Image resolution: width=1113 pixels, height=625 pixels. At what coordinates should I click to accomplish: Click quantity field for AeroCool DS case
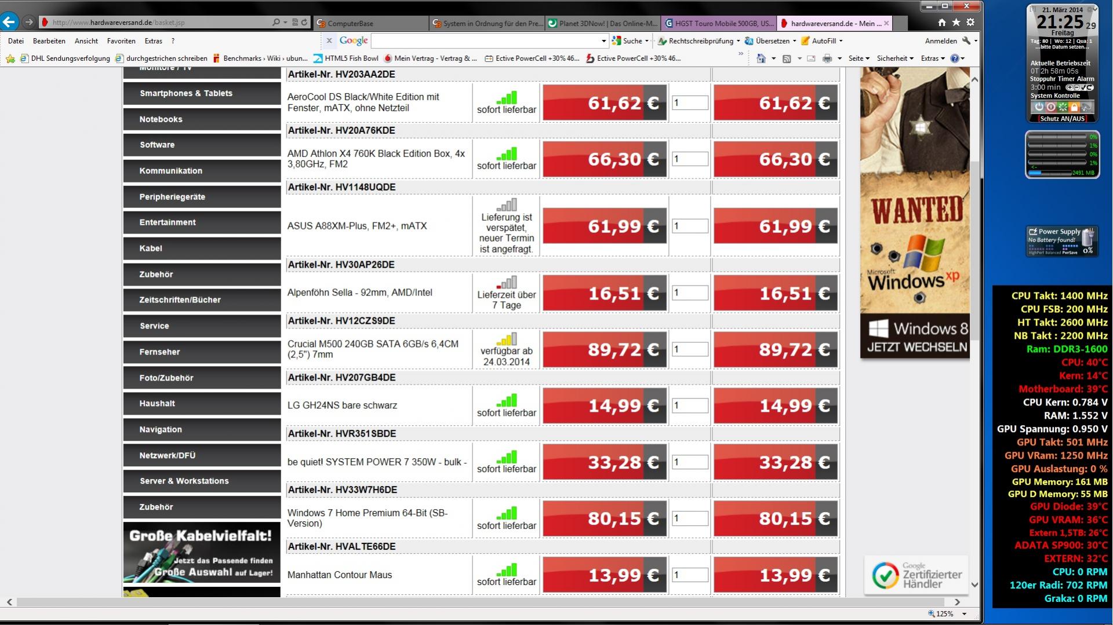(690, 103)
